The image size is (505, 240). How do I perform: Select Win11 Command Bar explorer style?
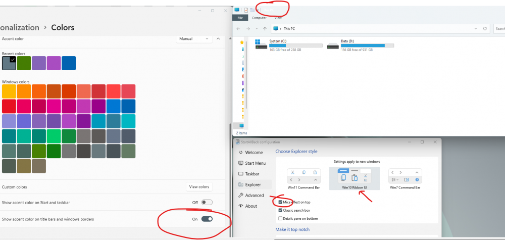pos(304,179)
